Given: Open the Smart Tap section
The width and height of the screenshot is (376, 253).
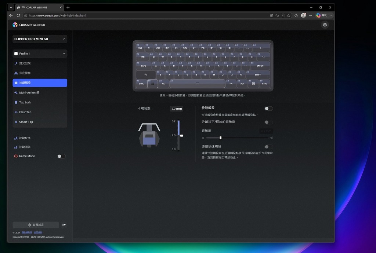Looking at the screenshot, I should click(x=40, y=122).
